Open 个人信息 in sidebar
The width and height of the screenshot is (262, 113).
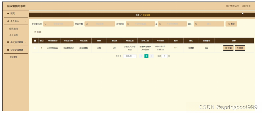13,35
